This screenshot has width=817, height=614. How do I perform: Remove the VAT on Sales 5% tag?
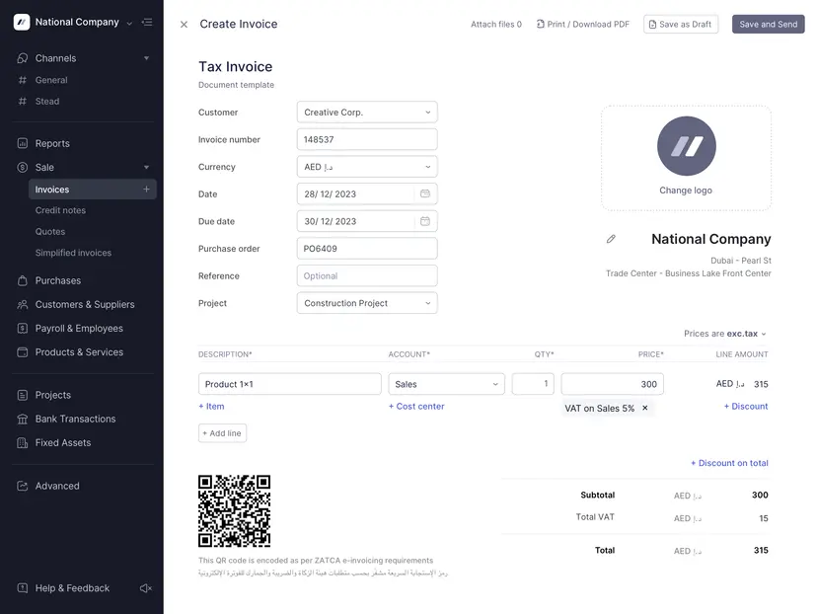pyautogui.click(x=645, y=408)
